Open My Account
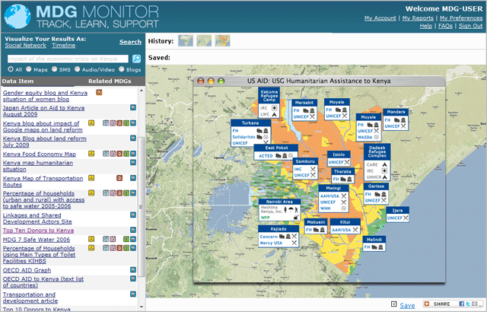Screen dimensions: 487x312 point(380,18)
